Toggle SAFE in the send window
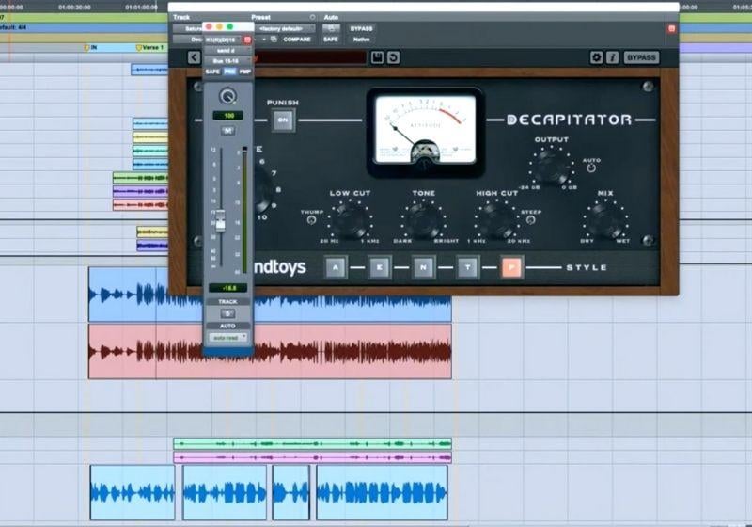Screen dimensions: 752x527 click(212, 72)
